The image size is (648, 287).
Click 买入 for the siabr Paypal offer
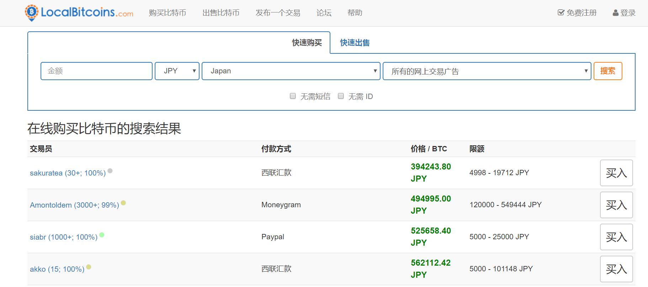(616, 237)
